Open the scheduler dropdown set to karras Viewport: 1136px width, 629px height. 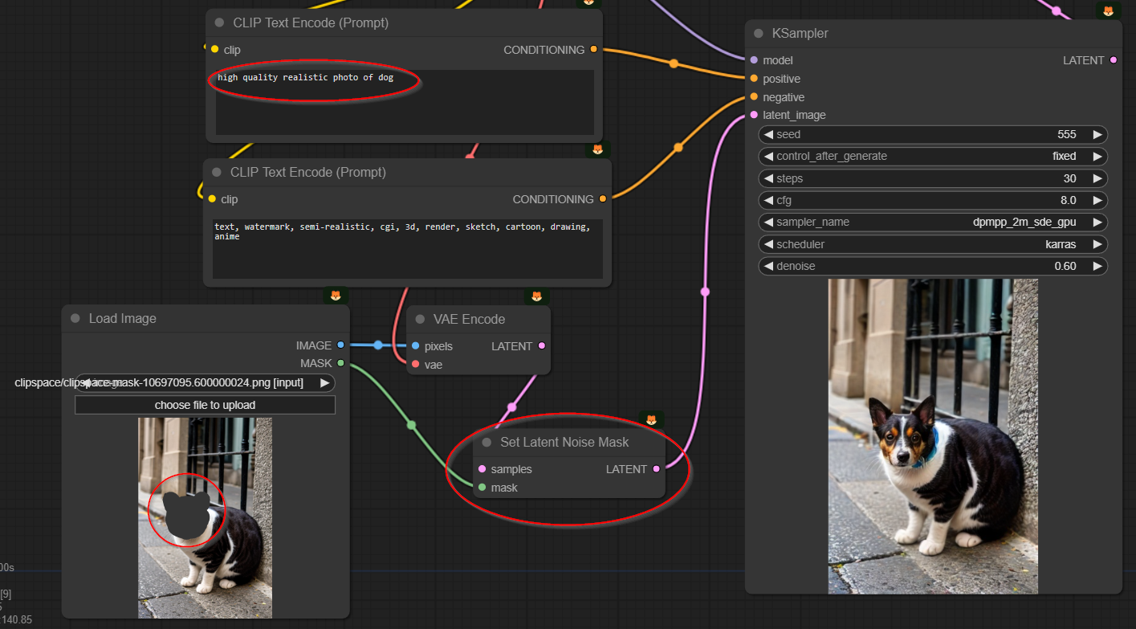pyautogui.click(x=932, y=244)
